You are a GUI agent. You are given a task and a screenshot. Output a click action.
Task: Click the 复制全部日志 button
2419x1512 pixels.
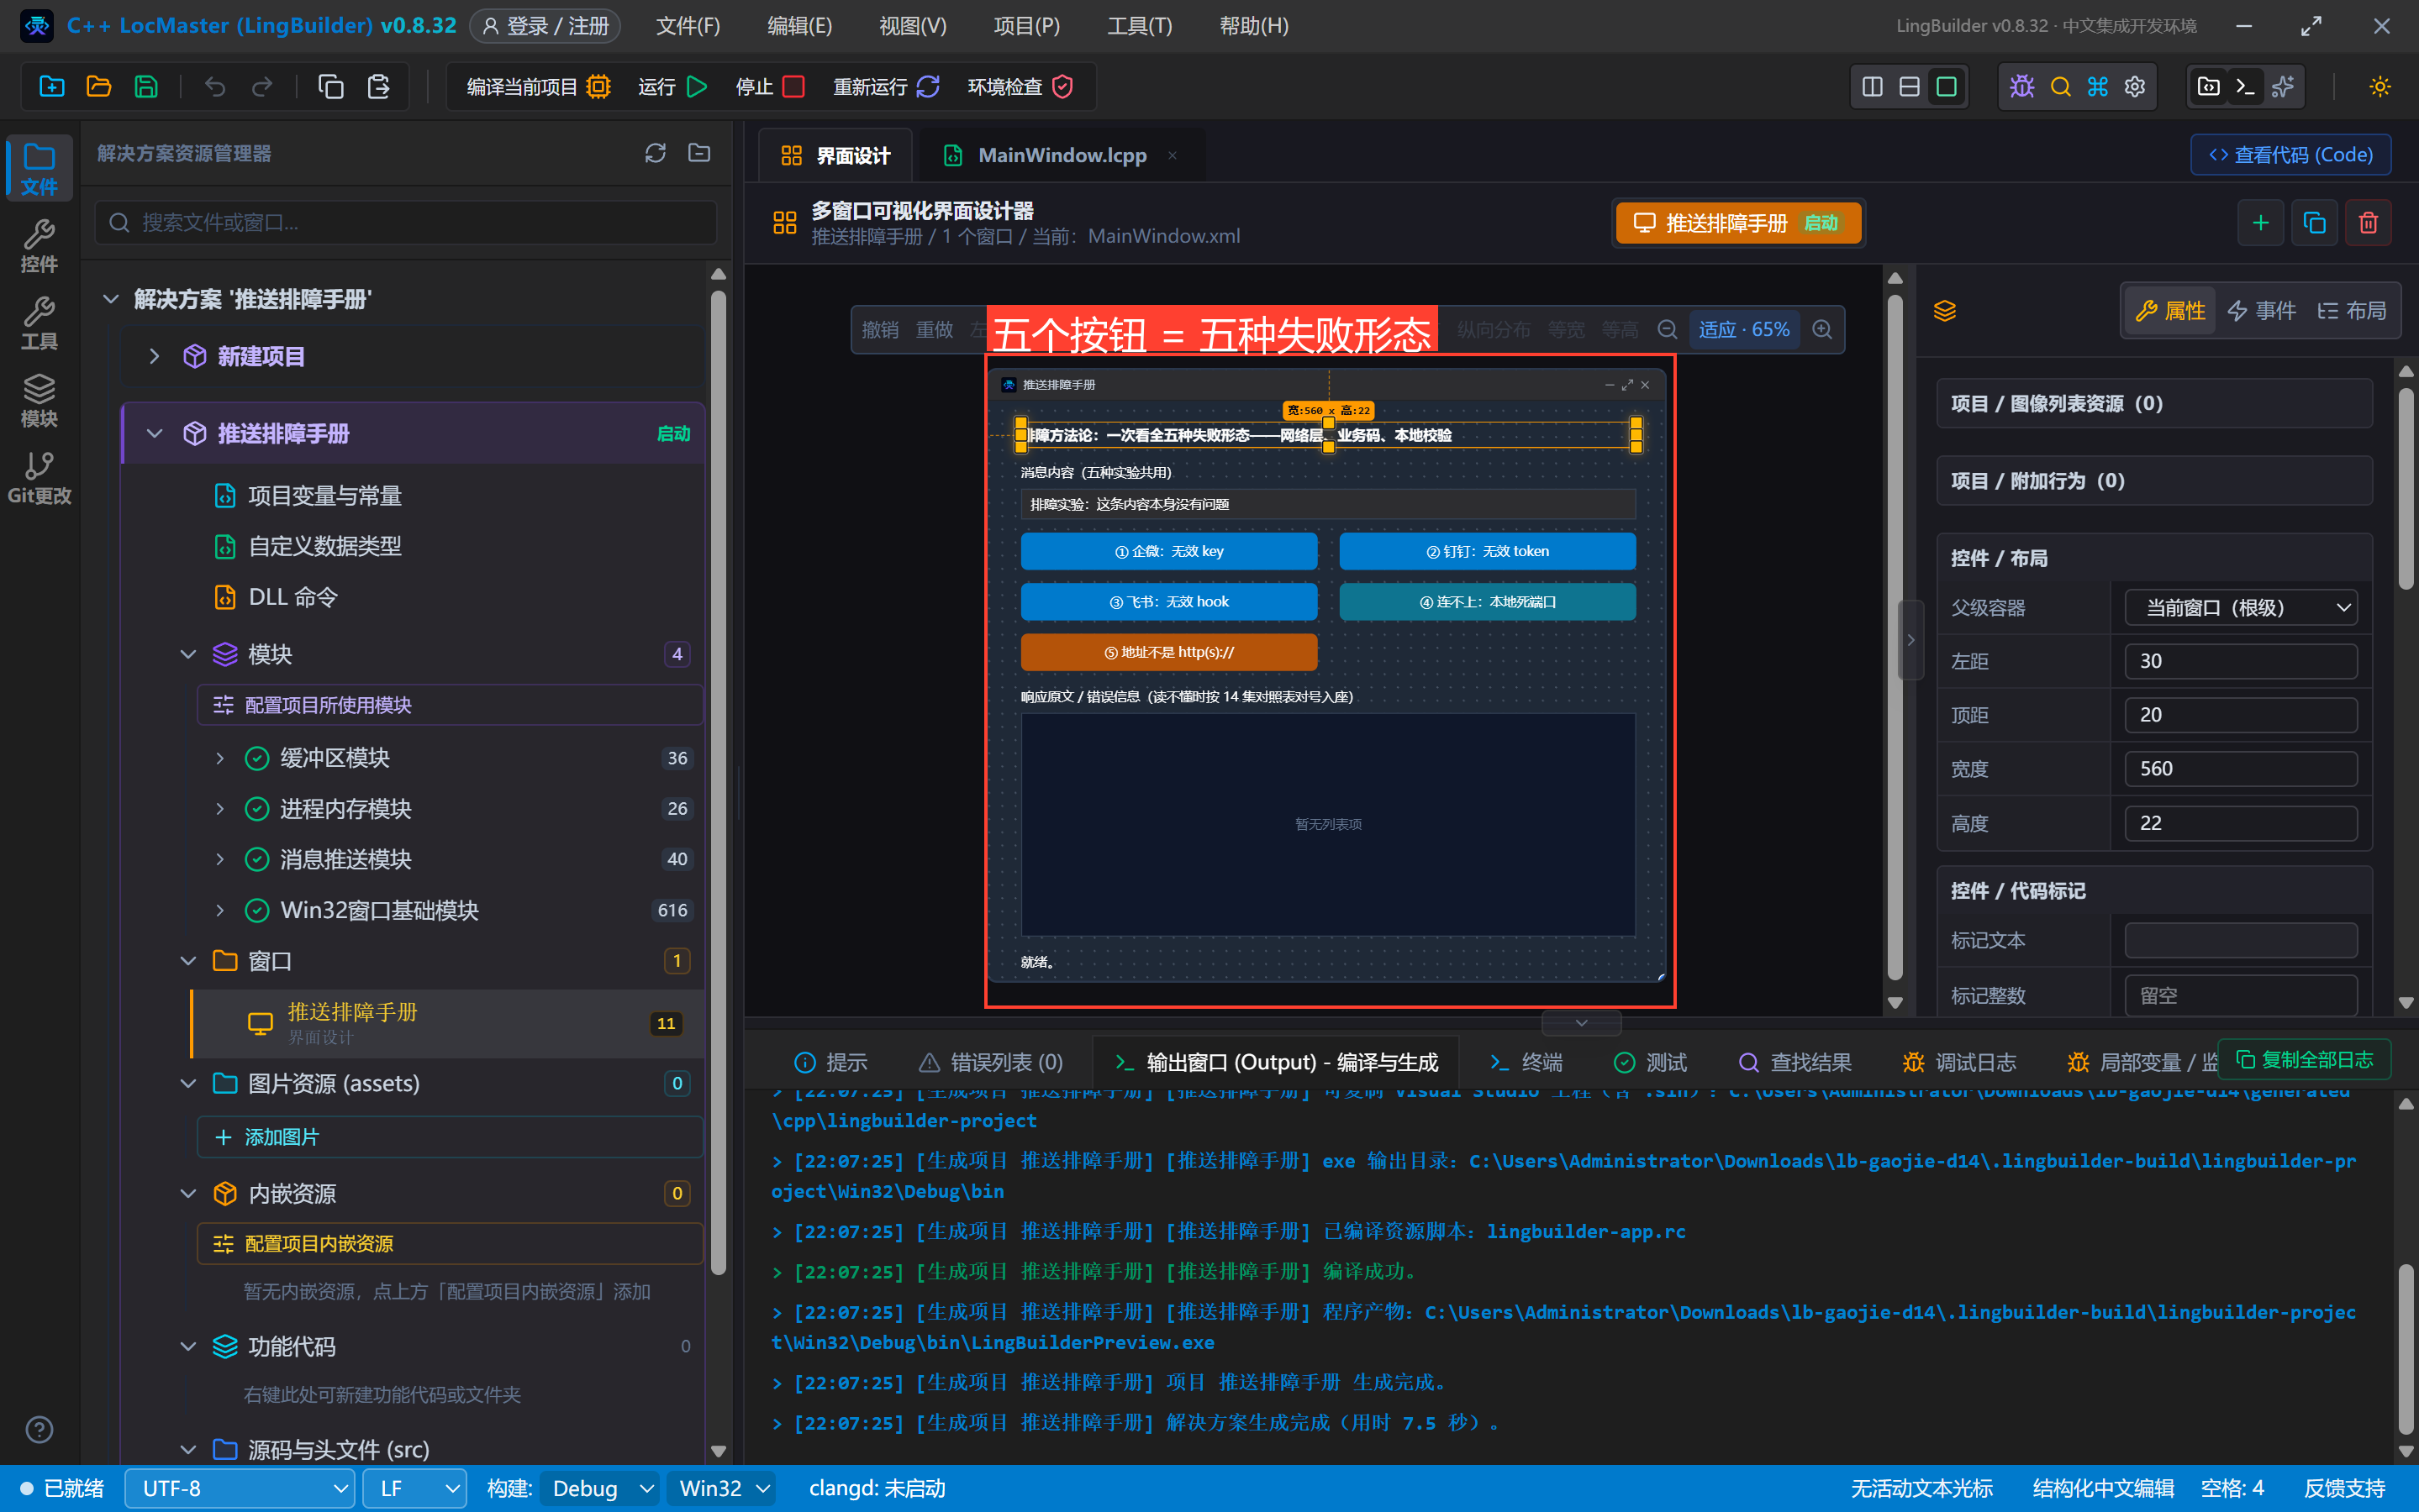(2303, 1059)
